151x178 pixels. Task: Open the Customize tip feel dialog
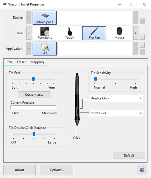point(34,94)
